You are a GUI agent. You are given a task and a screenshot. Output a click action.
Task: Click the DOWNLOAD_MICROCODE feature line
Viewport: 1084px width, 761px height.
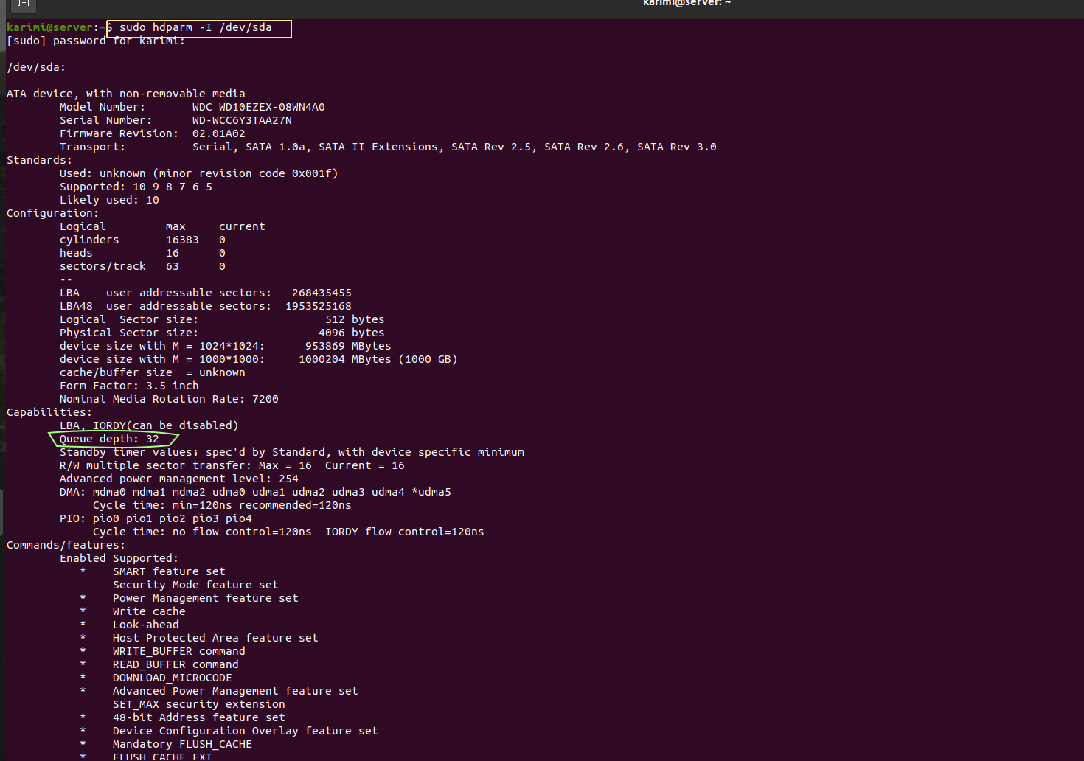172,678
